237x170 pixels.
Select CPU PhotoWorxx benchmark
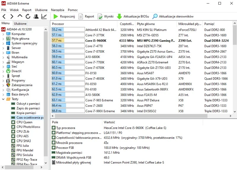(28, 127)
